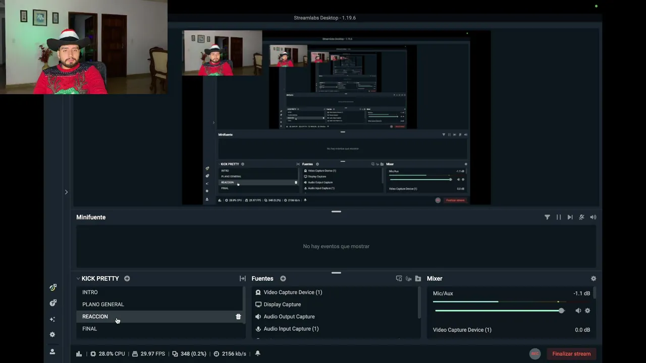Add a new scene next to KICK PRETTY
Image resolution: width=646 pixels, height=363 pixels.
click(x=127, y=278)
